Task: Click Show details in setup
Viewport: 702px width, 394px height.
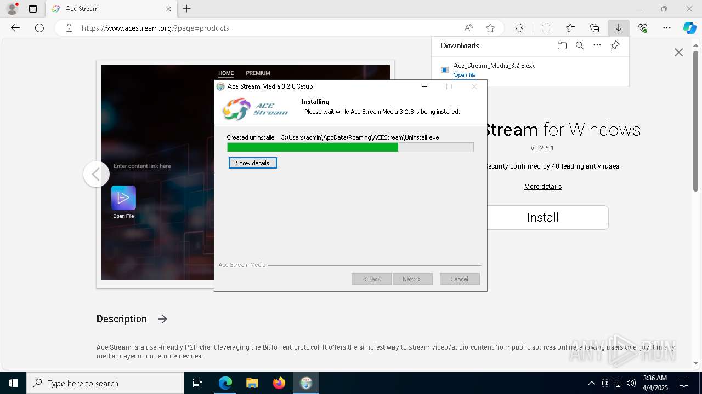Action: (252, 163)
